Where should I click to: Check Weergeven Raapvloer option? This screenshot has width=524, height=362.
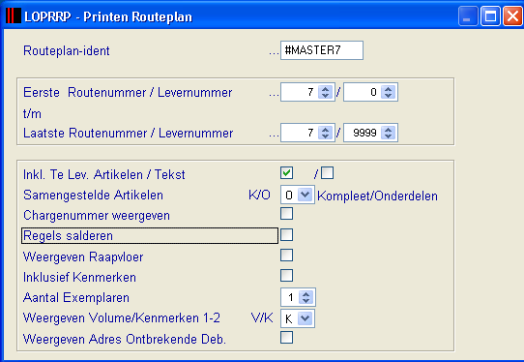(x=287, y=256)
